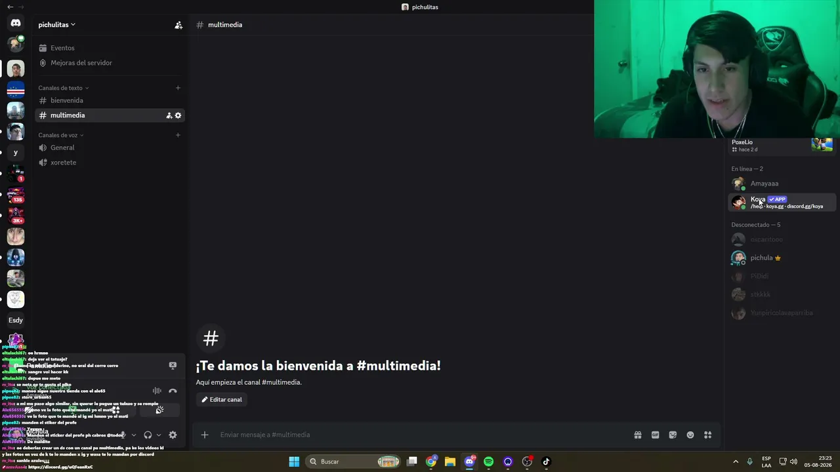Open the pichulitas server menu
The height and width of the screenshot is (472, 840).
[x=57, y=25]
